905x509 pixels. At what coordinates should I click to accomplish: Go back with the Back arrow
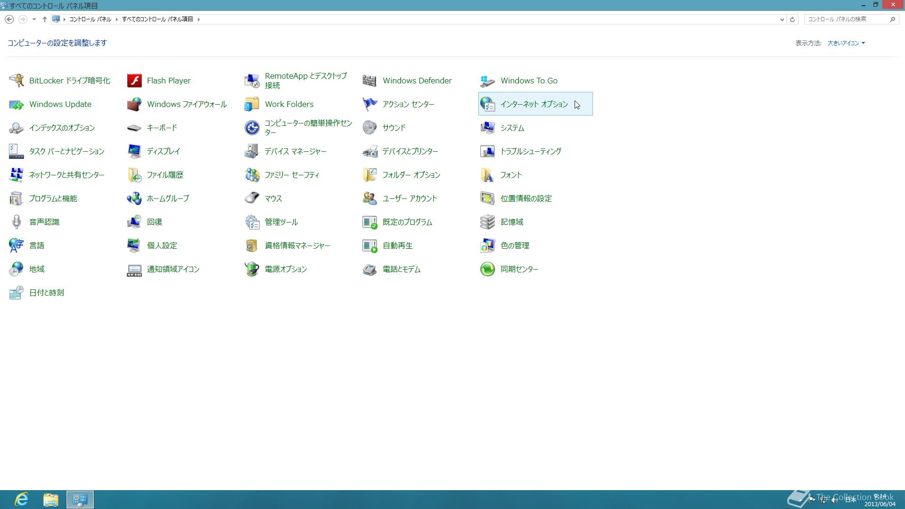click(9, 19)
